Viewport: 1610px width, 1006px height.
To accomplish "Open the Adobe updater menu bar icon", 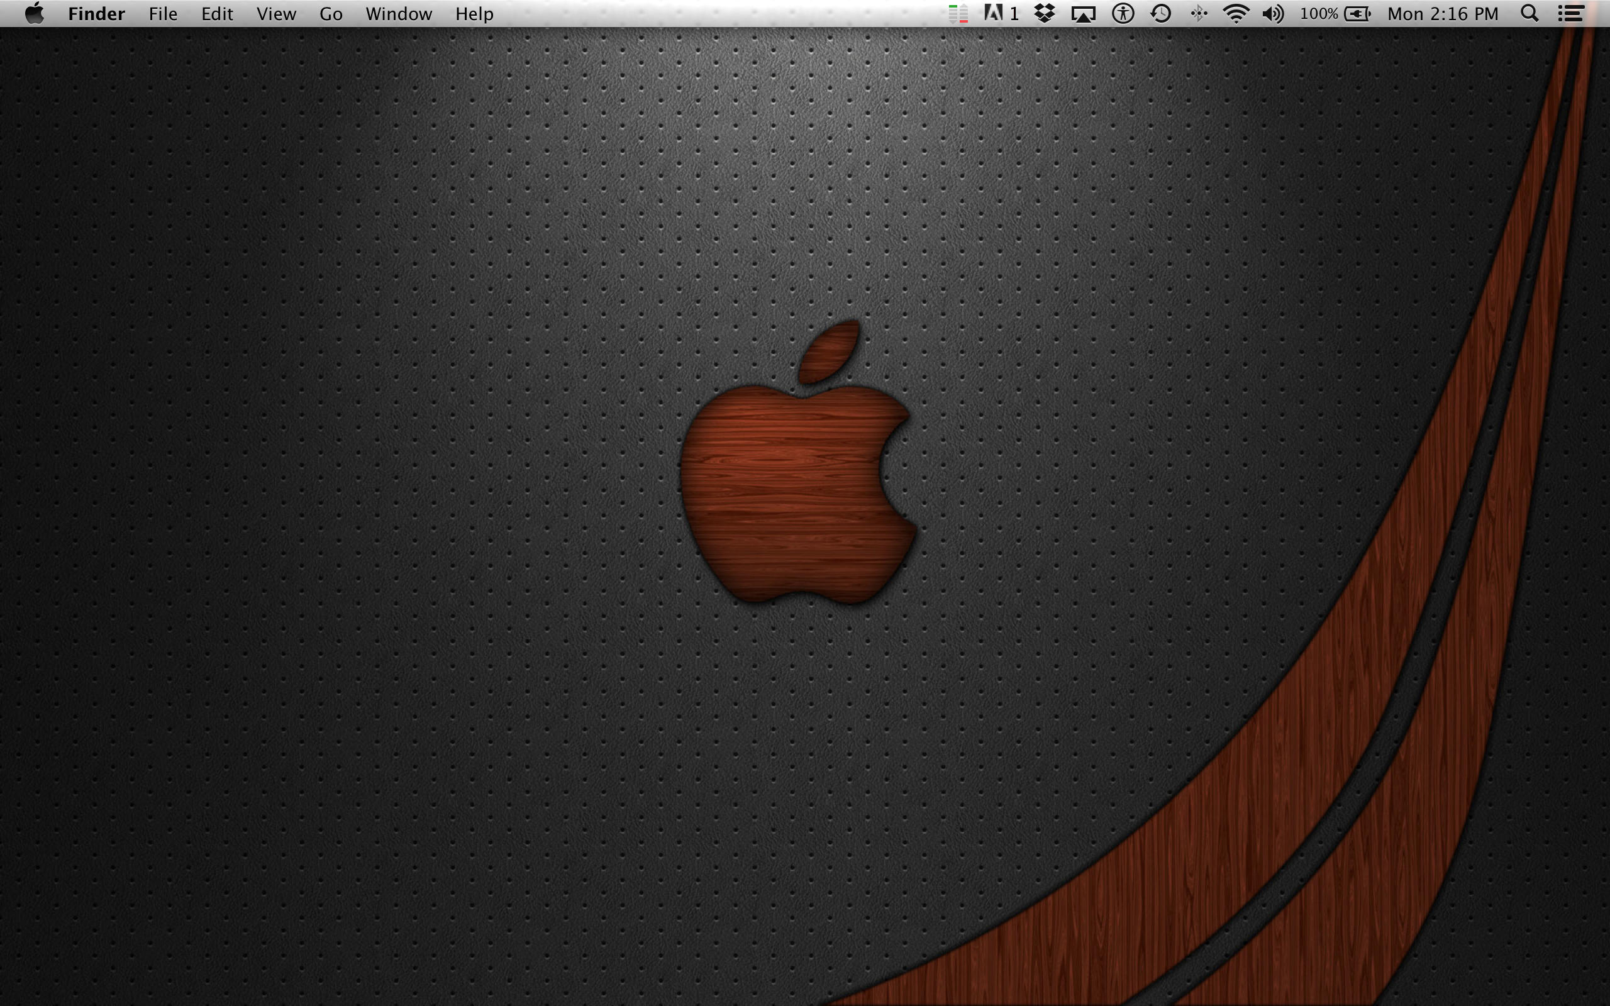I will tap(1001, 13).
